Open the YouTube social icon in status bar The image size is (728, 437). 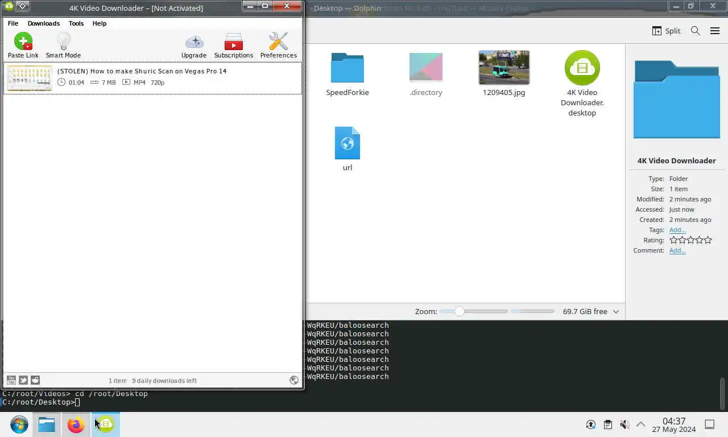tap(11, 380)
